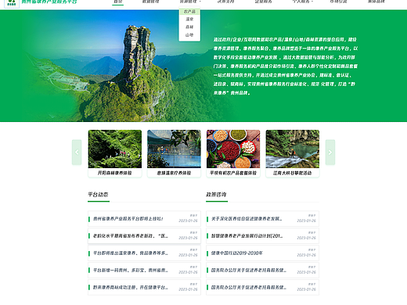Click the 政策咨询 section heading
Image resolution: width=407 pixels, height=305 pixels.
(216, 195)
